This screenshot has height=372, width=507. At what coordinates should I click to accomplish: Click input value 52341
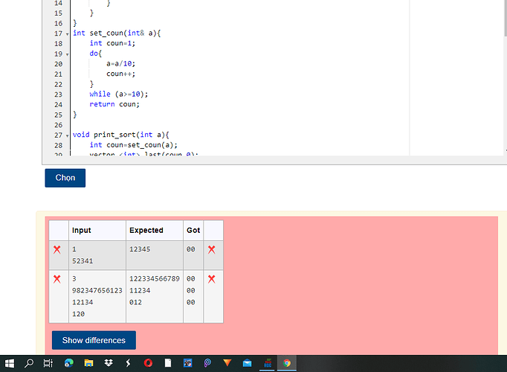83,261
